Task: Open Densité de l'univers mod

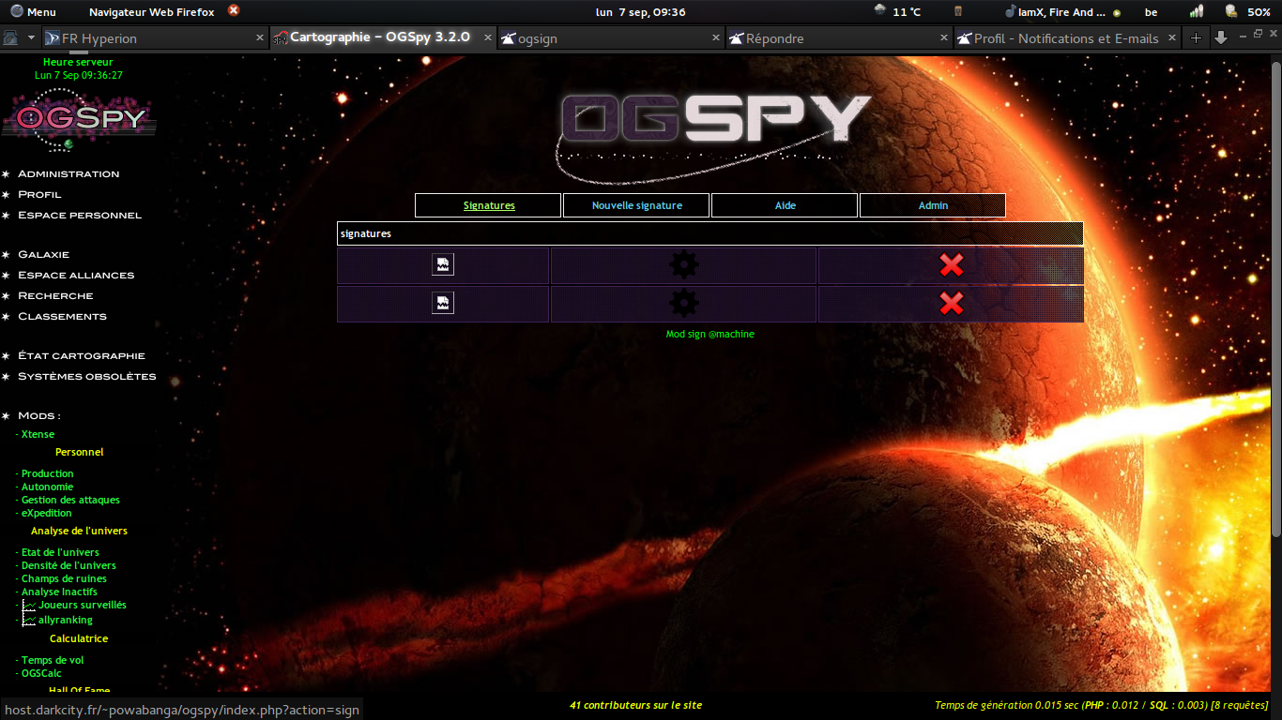Action: [69, 565]
